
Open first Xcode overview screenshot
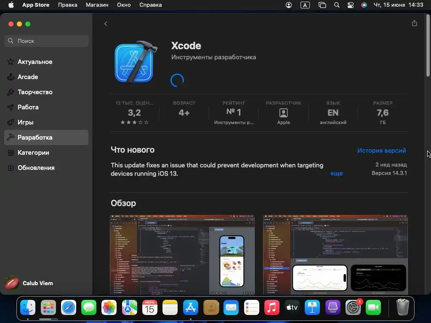(182, 255)
